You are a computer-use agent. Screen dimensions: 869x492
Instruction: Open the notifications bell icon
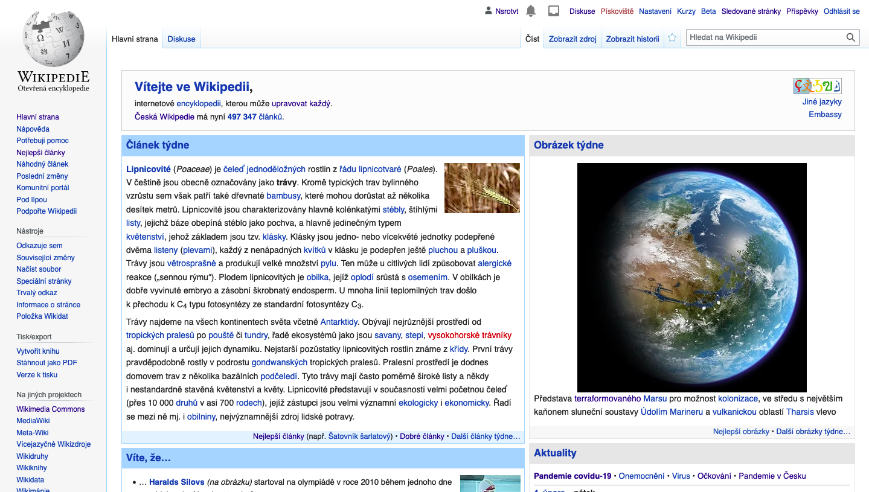(x=531, y=11)
